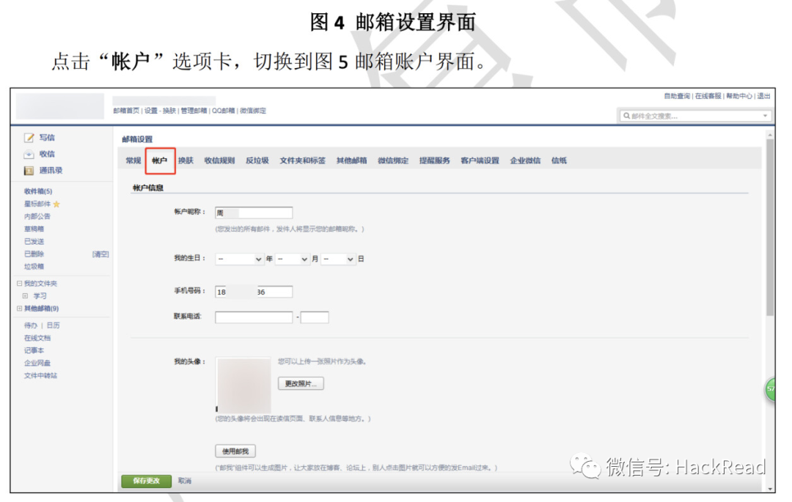Click 微信绑定 header link
Screen dimensions: 792x502
pyautogui.click(x=253, y=111)
